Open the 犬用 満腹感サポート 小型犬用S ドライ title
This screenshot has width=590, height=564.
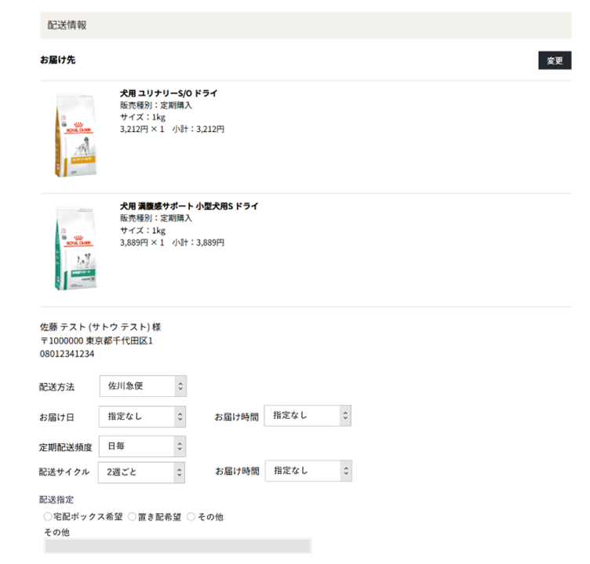point(189,206)
